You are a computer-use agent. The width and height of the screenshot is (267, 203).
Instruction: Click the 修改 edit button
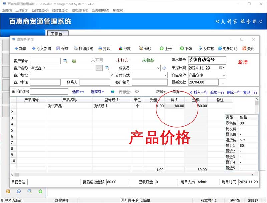point(145,49)
